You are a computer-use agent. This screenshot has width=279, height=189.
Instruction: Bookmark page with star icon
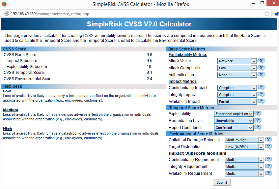266,14
